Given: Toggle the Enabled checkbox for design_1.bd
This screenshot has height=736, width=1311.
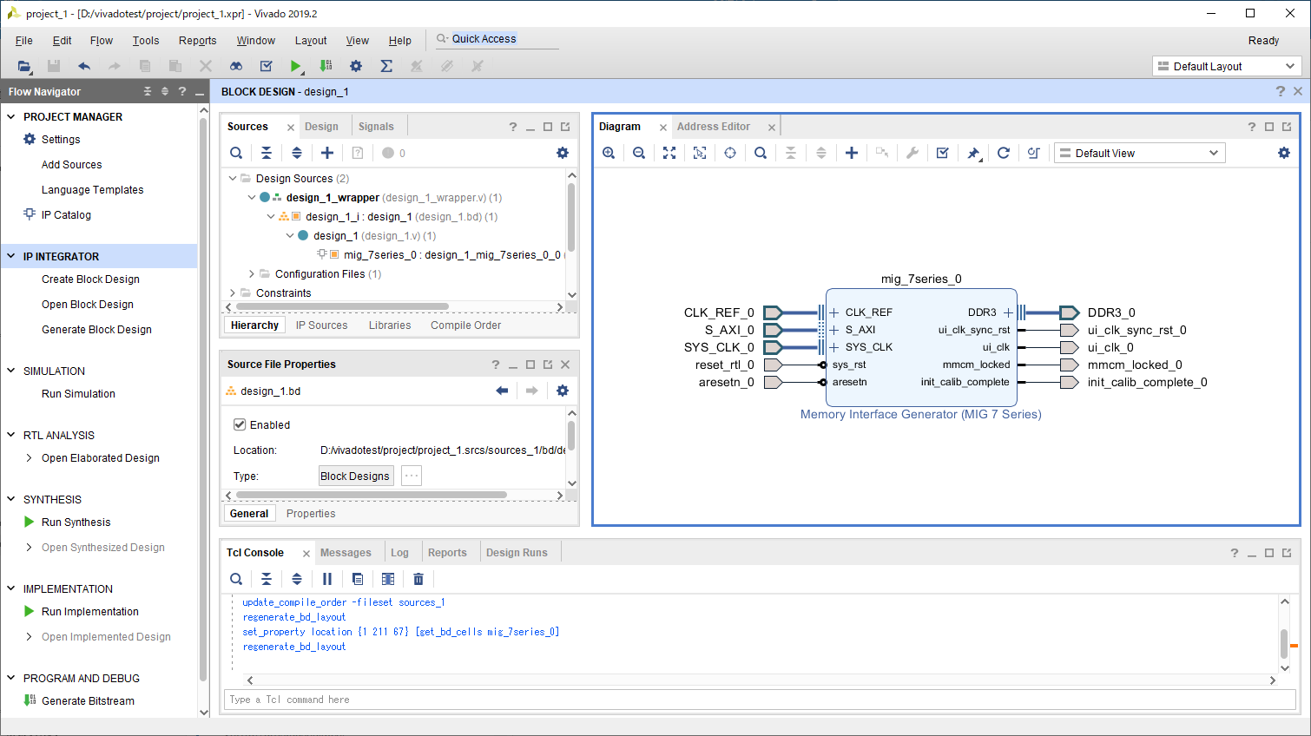Looking at the screenshot, I should coord(240,424).
